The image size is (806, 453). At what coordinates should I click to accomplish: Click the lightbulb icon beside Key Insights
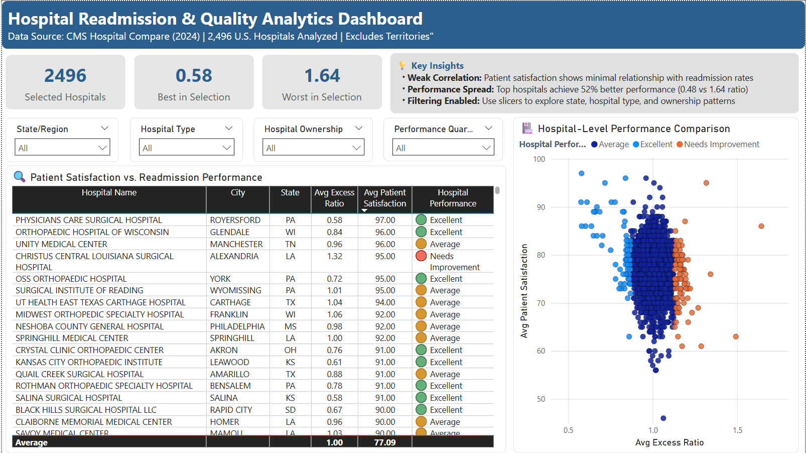click(401, 65)
